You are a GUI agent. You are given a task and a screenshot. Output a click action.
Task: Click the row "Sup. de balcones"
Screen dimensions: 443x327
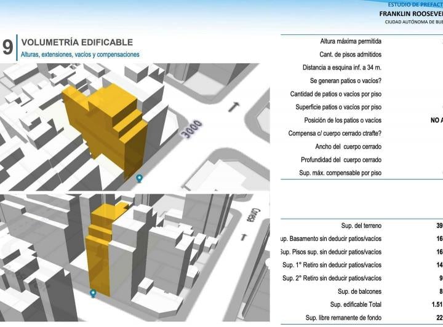click(x=360, y=291)
